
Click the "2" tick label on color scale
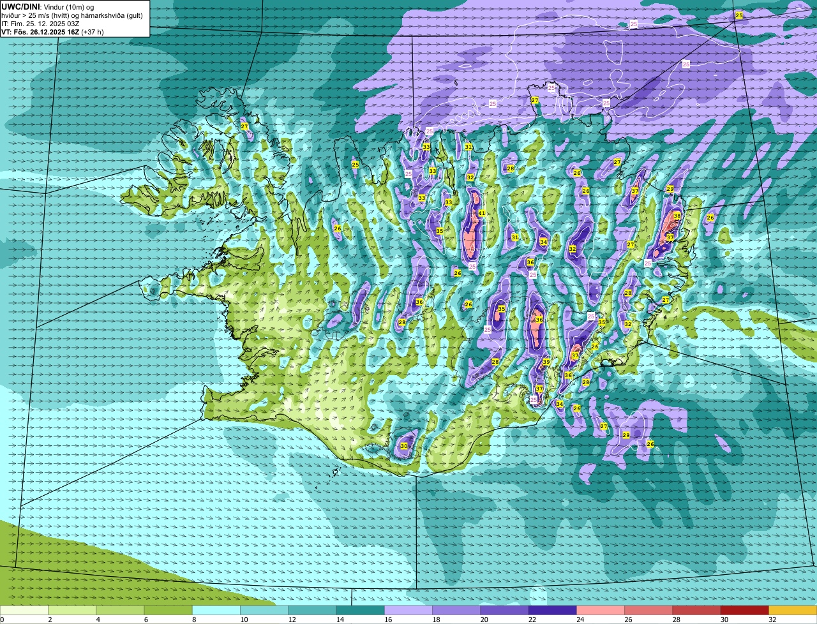coord(50,620)
